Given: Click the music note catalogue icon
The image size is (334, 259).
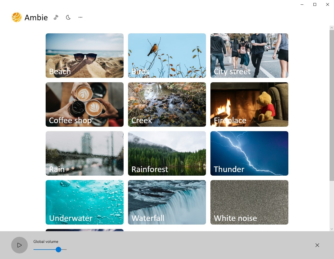Looking at the screenshot, I should (56, 17).
